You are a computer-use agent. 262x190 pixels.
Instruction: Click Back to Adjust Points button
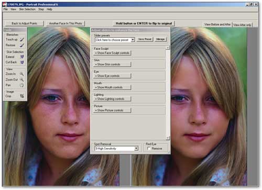pyautogui.click(x=25, y=24)
